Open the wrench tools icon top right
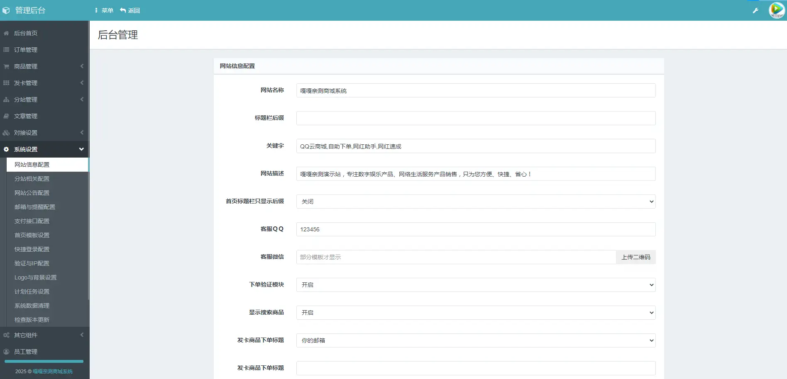This screenshot has width=787, height=379. pyautogui.click(x=756, y=10)
